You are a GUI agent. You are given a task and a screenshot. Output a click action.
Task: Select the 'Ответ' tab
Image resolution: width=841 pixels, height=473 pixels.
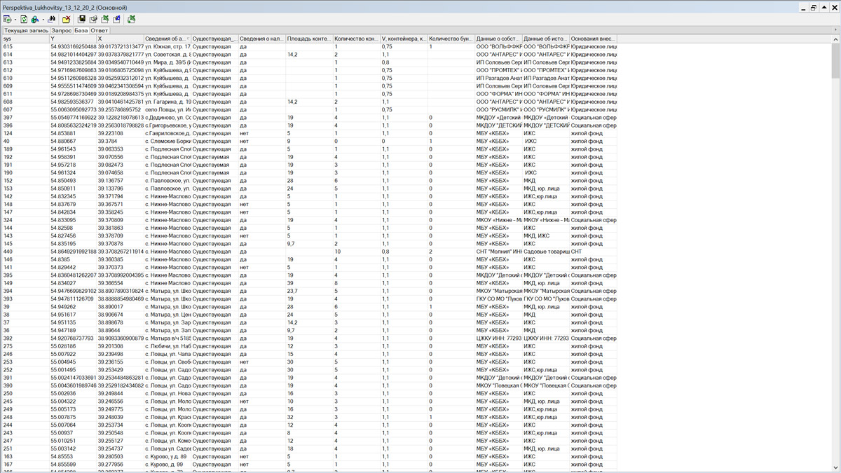click(x=100, y=31)
